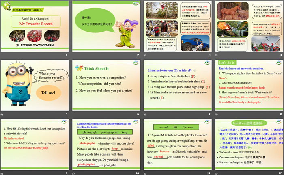The height and width of the screenshot is (175, 284).
Task: Click the animation star icon under slide 8
Action: [216, 114]
